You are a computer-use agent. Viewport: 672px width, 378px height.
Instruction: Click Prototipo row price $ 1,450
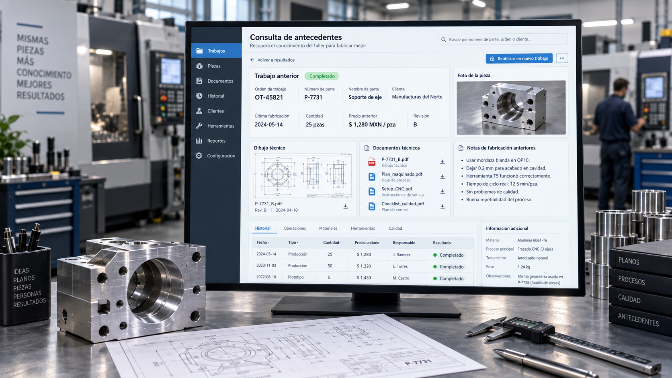[364, 278]
